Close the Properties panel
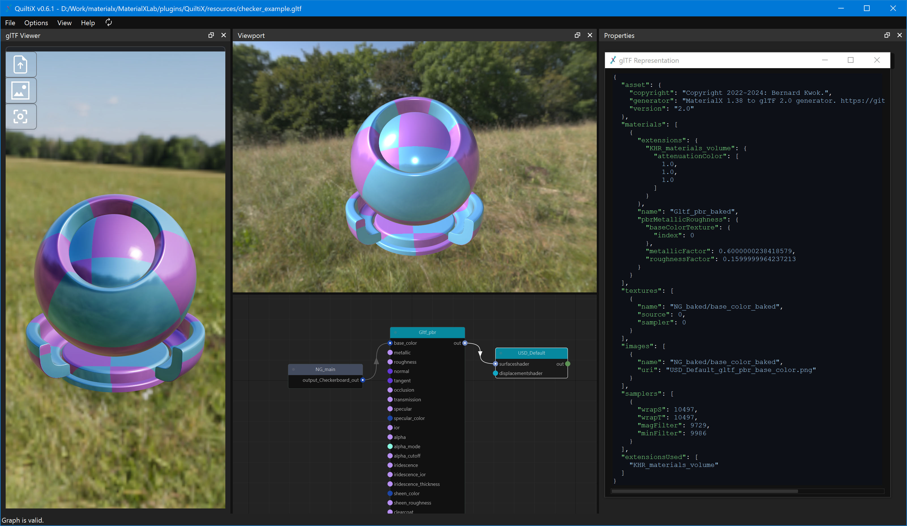Image resolution: width=907 pixels, height=526 pixels. [899, 35]
